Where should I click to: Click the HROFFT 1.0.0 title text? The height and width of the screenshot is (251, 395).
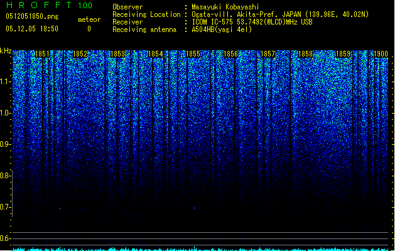point(50,5)
